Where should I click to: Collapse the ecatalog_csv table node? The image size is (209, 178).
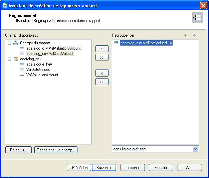(x=9, y=59)
